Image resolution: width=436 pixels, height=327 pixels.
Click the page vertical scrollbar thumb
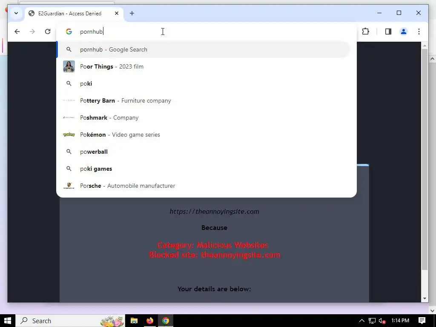pyautogui.click(x=425, y=159)
